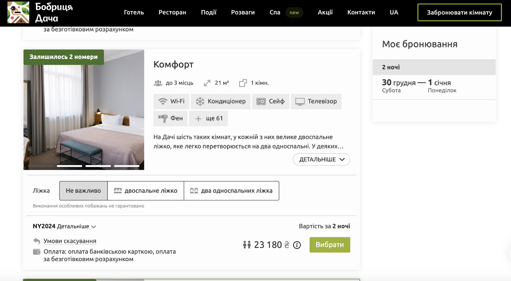Screen dimensions: 511x281
Task: Expand NY2024 Детальніше rate details
Action: tap(76, 226)
